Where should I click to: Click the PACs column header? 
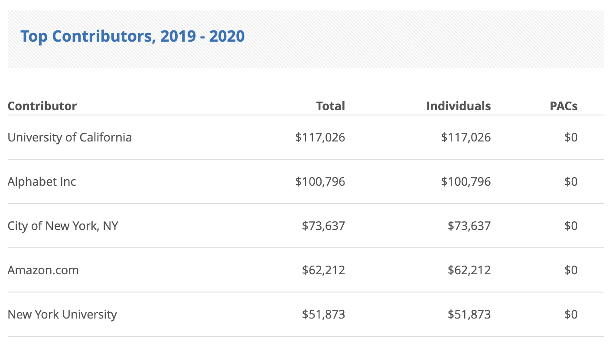(563, 106)
